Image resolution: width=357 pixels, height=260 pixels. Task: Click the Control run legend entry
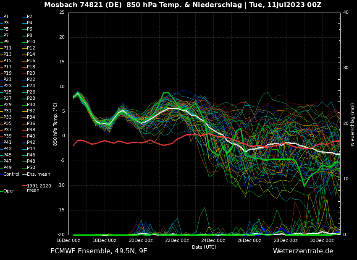tap(11, 174)
